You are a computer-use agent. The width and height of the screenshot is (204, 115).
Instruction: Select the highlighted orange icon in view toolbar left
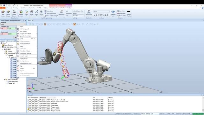tap(45, 24)
